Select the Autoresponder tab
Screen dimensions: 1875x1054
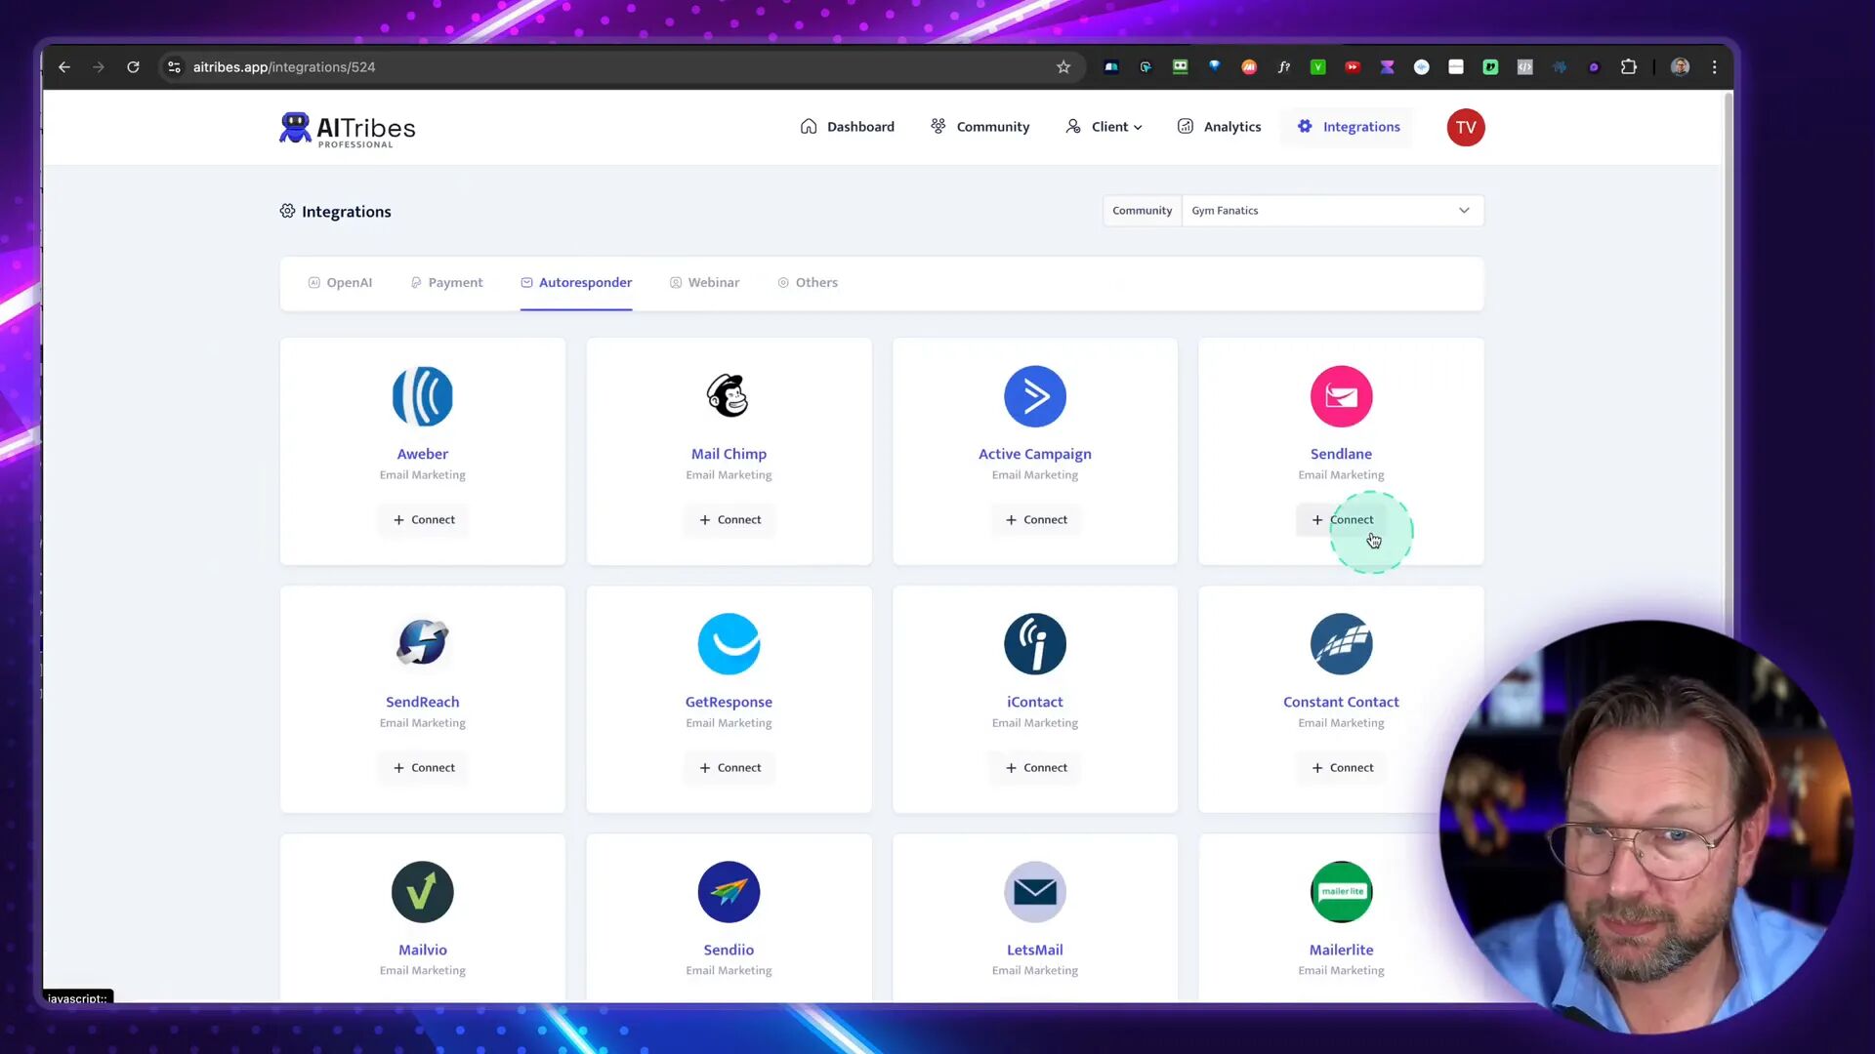pos(576,283)
